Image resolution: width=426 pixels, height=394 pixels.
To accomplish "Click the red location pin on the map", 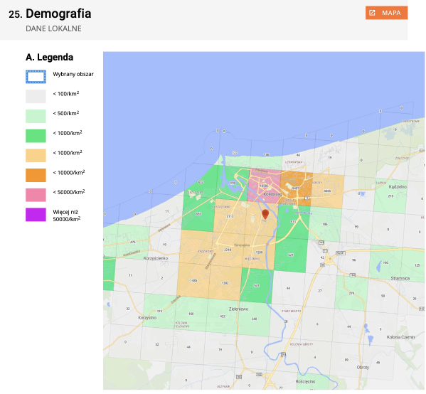I will 265,214.
